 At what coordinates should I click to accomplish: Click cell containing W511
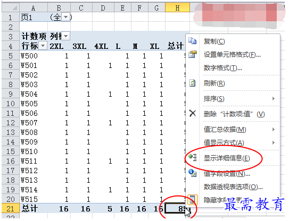coord(34,161)
